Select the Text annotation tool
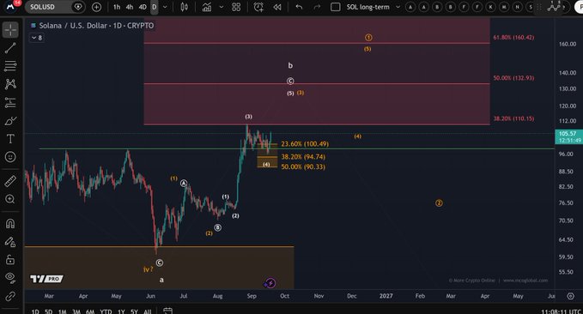This screenshot has width=583, height=314. point(10,139)
